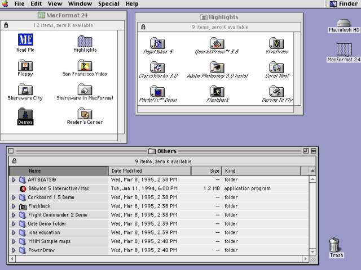Select the PageMaker 5 alias icon

[x=157, y=43]
